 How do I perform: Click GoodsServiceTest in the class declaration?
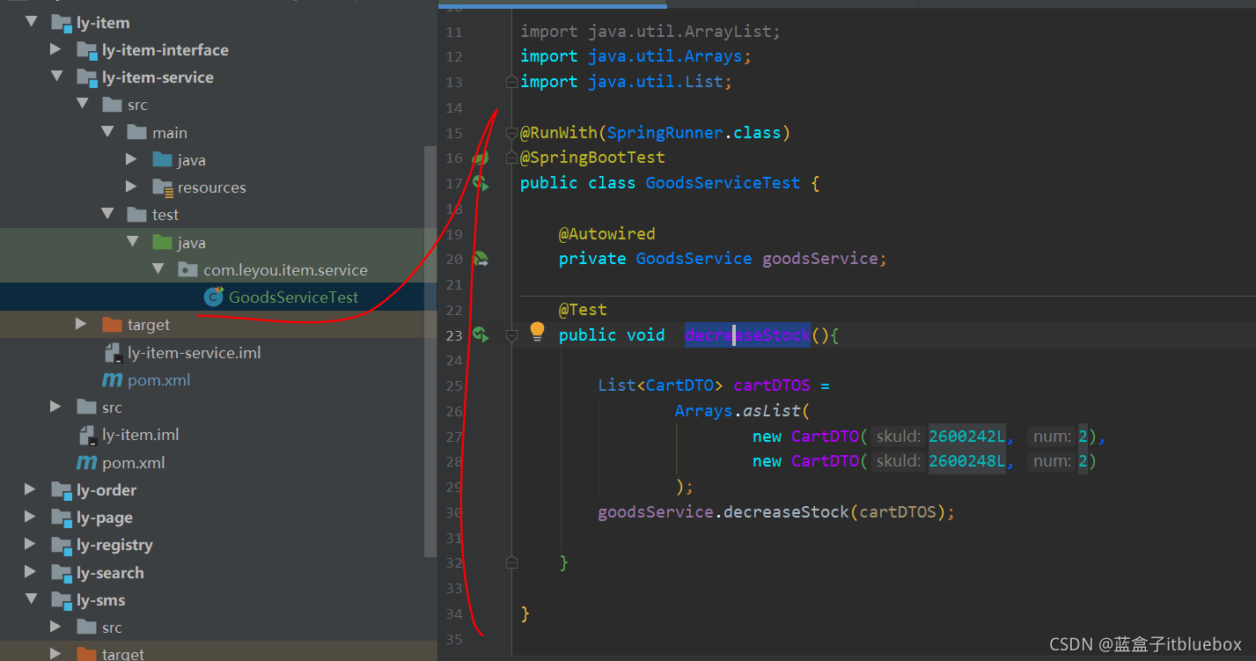pyautogui.click(x=723, y=183)
